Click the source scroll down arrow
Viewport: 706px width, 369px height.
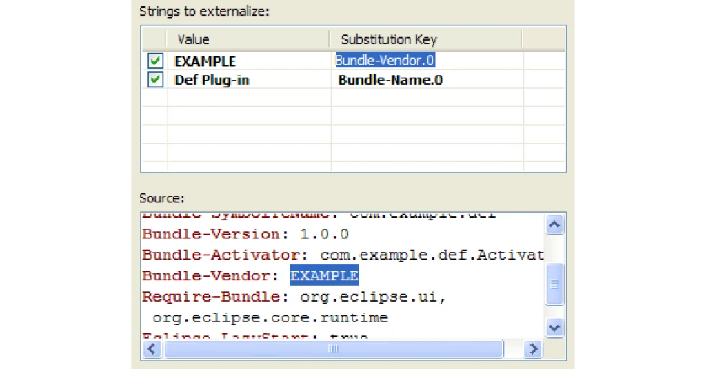(554, 328)
